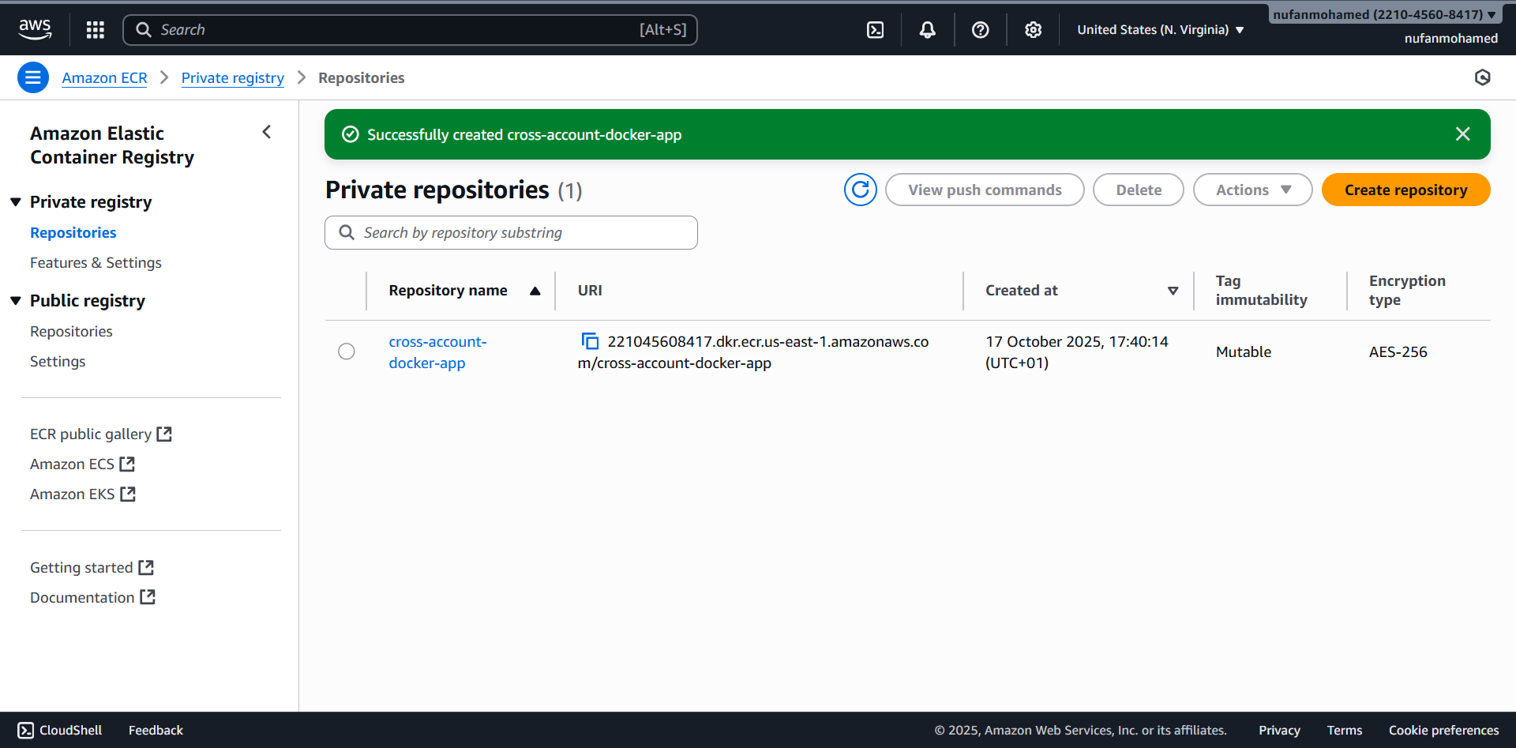1516x748 pixels.
Task: Click the URI column header
Action: click(590, 291)
